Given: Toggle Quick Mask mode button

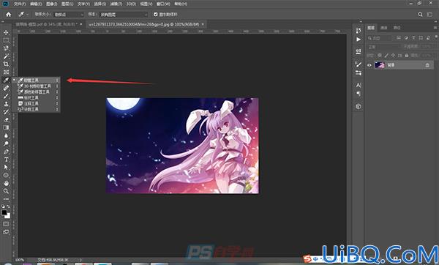Looking at the screenshot, I should (x=6, y=224).
